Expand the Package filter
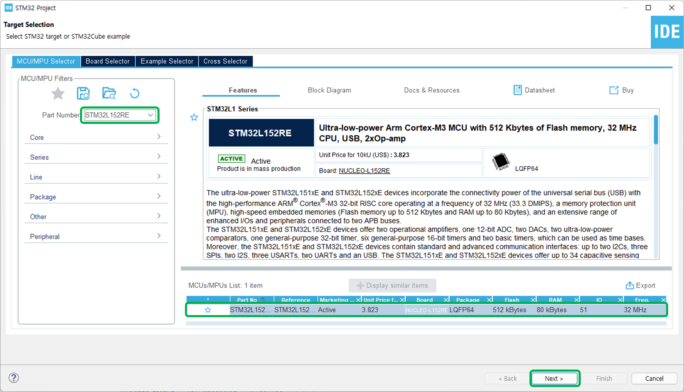The height and width of the screenshot is (392, 684). point(96,197)
